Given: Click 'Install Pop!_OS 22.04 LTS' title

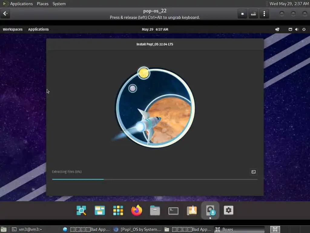Looking at the screenshot, I should point(155,44).
